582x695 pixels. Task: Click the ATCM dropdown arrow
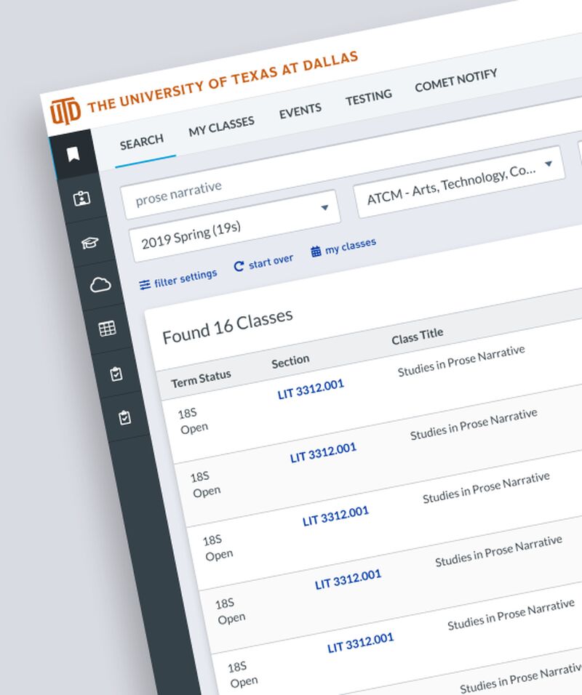point(549,164)
